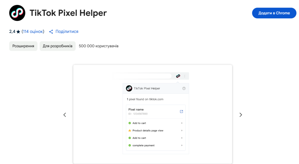Click the Поділитися share link
299x164 pixels.
point(67,31)
